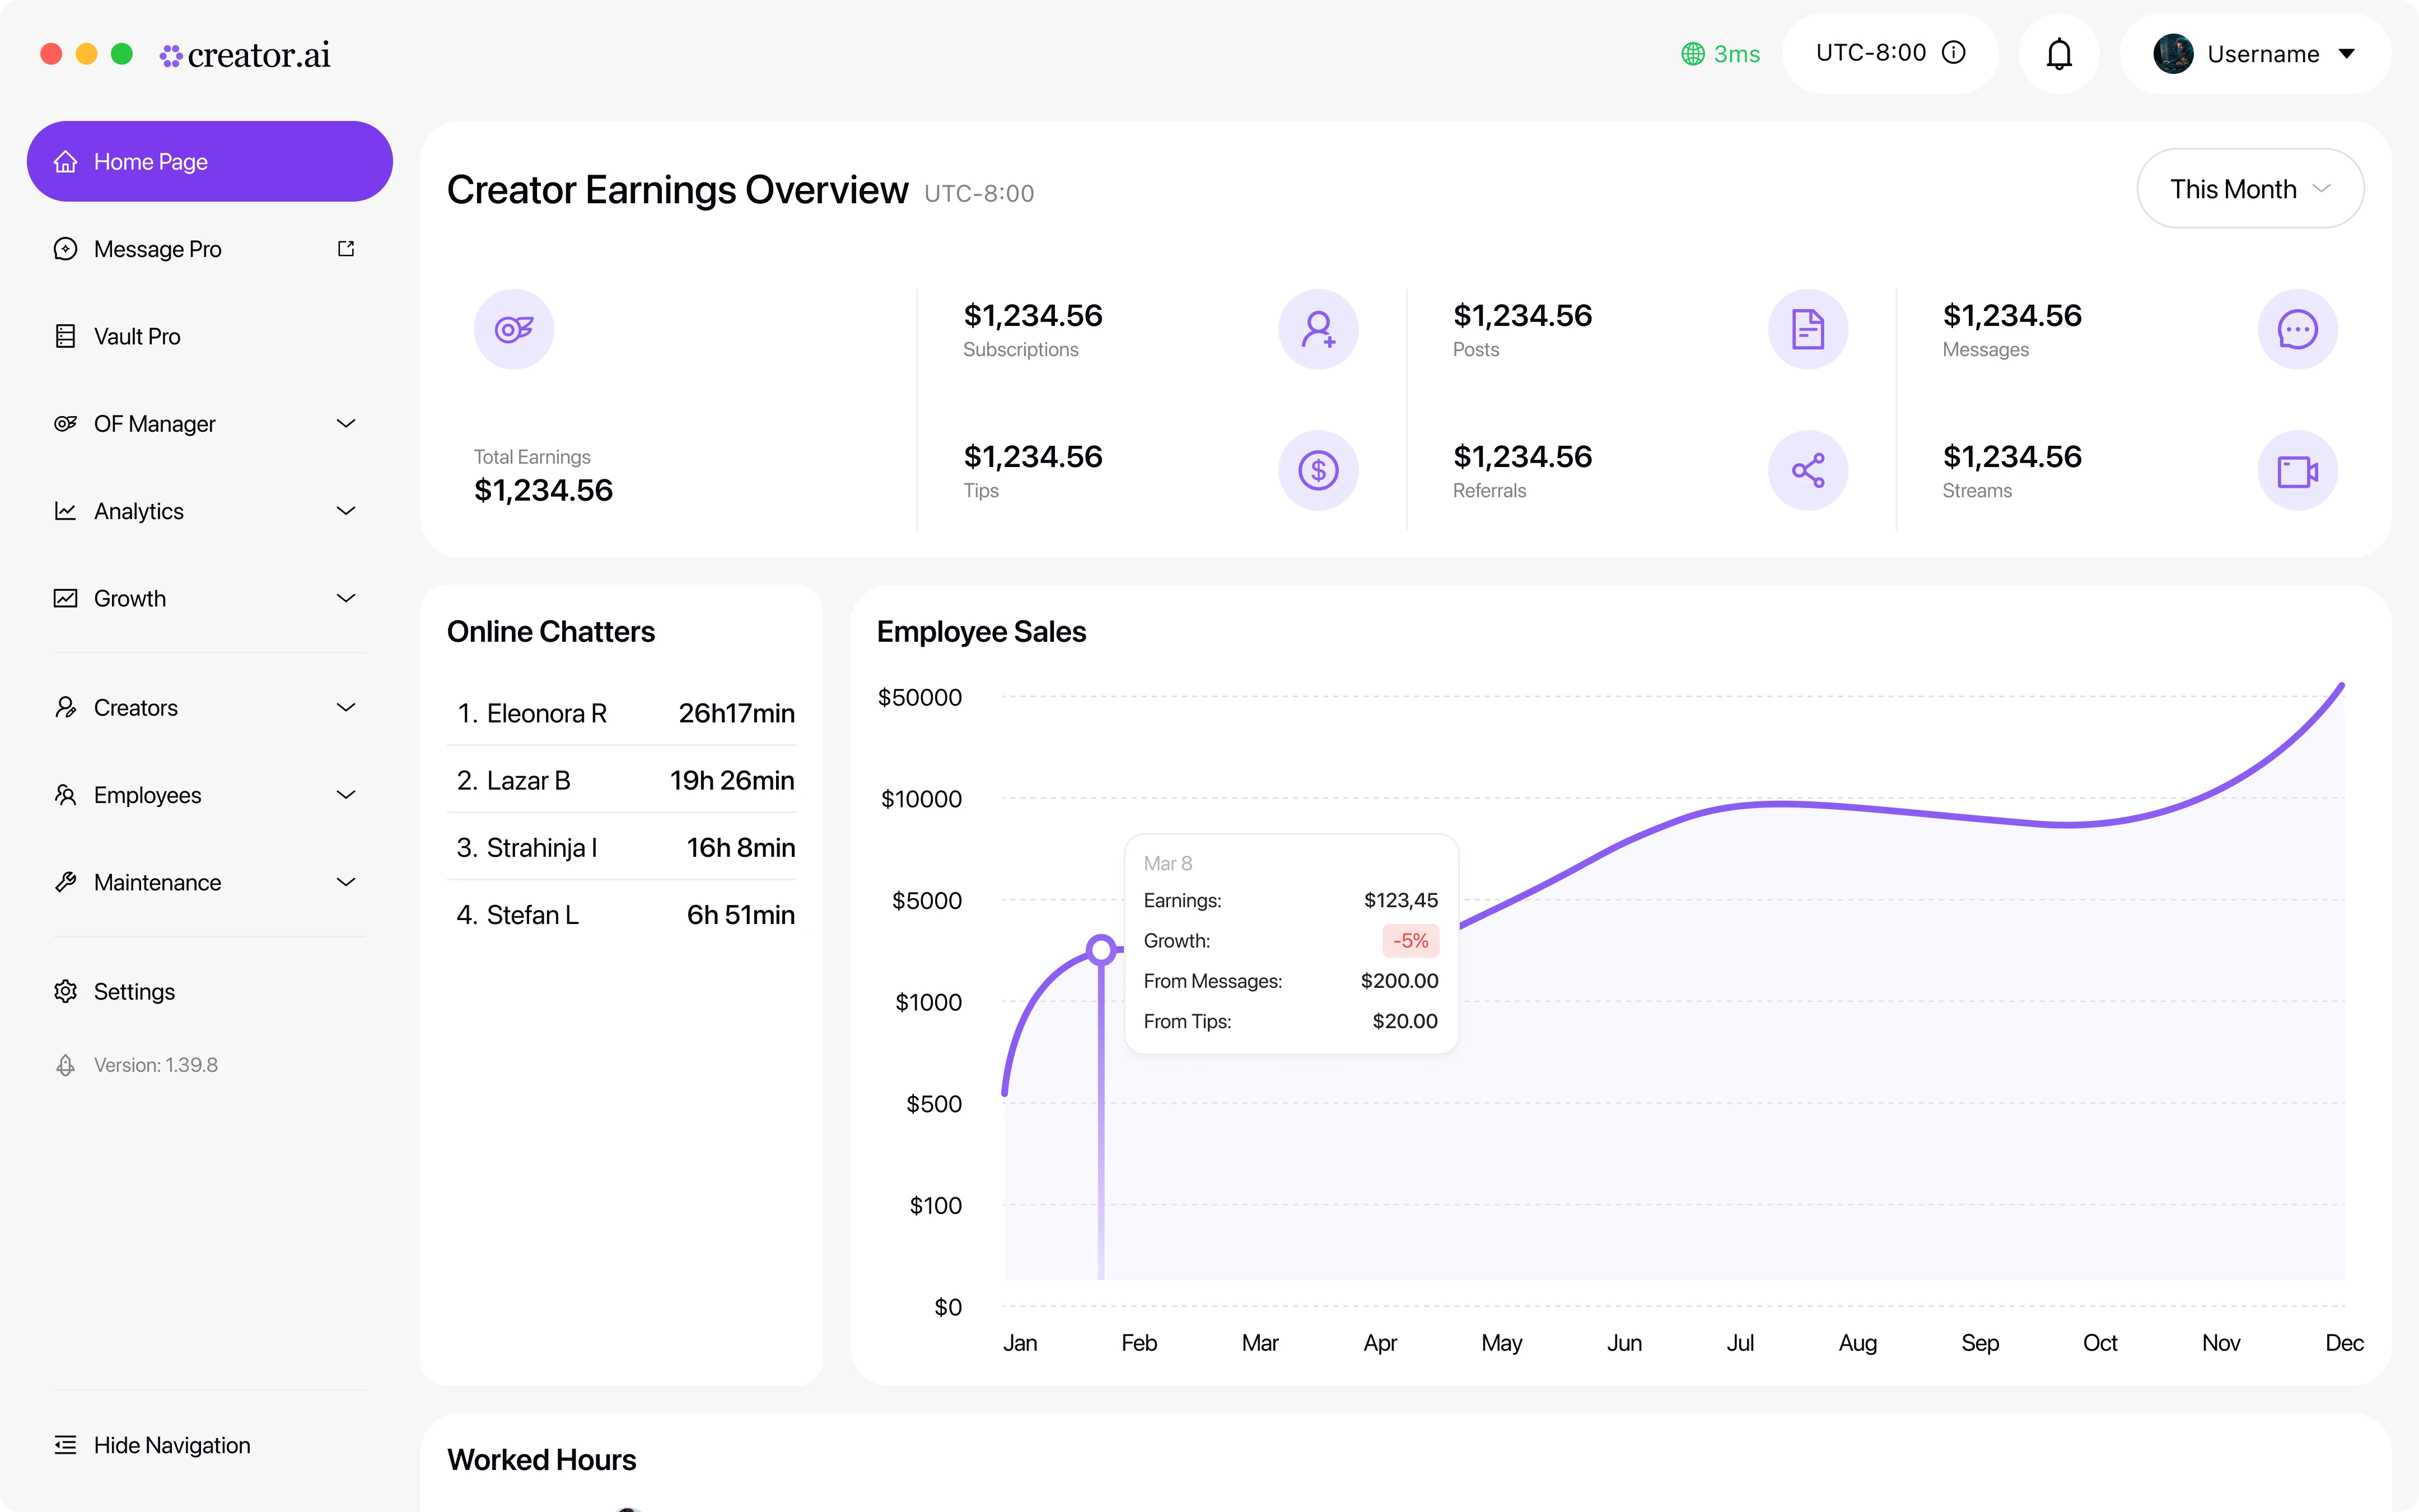Image resolution: width=2419 pixels, height=1512 pixels.
Task: Click the Subscriptions user-plus icon
Action: coord(1318,329)
